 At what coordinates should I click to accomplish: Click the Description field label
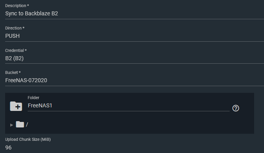17,6
